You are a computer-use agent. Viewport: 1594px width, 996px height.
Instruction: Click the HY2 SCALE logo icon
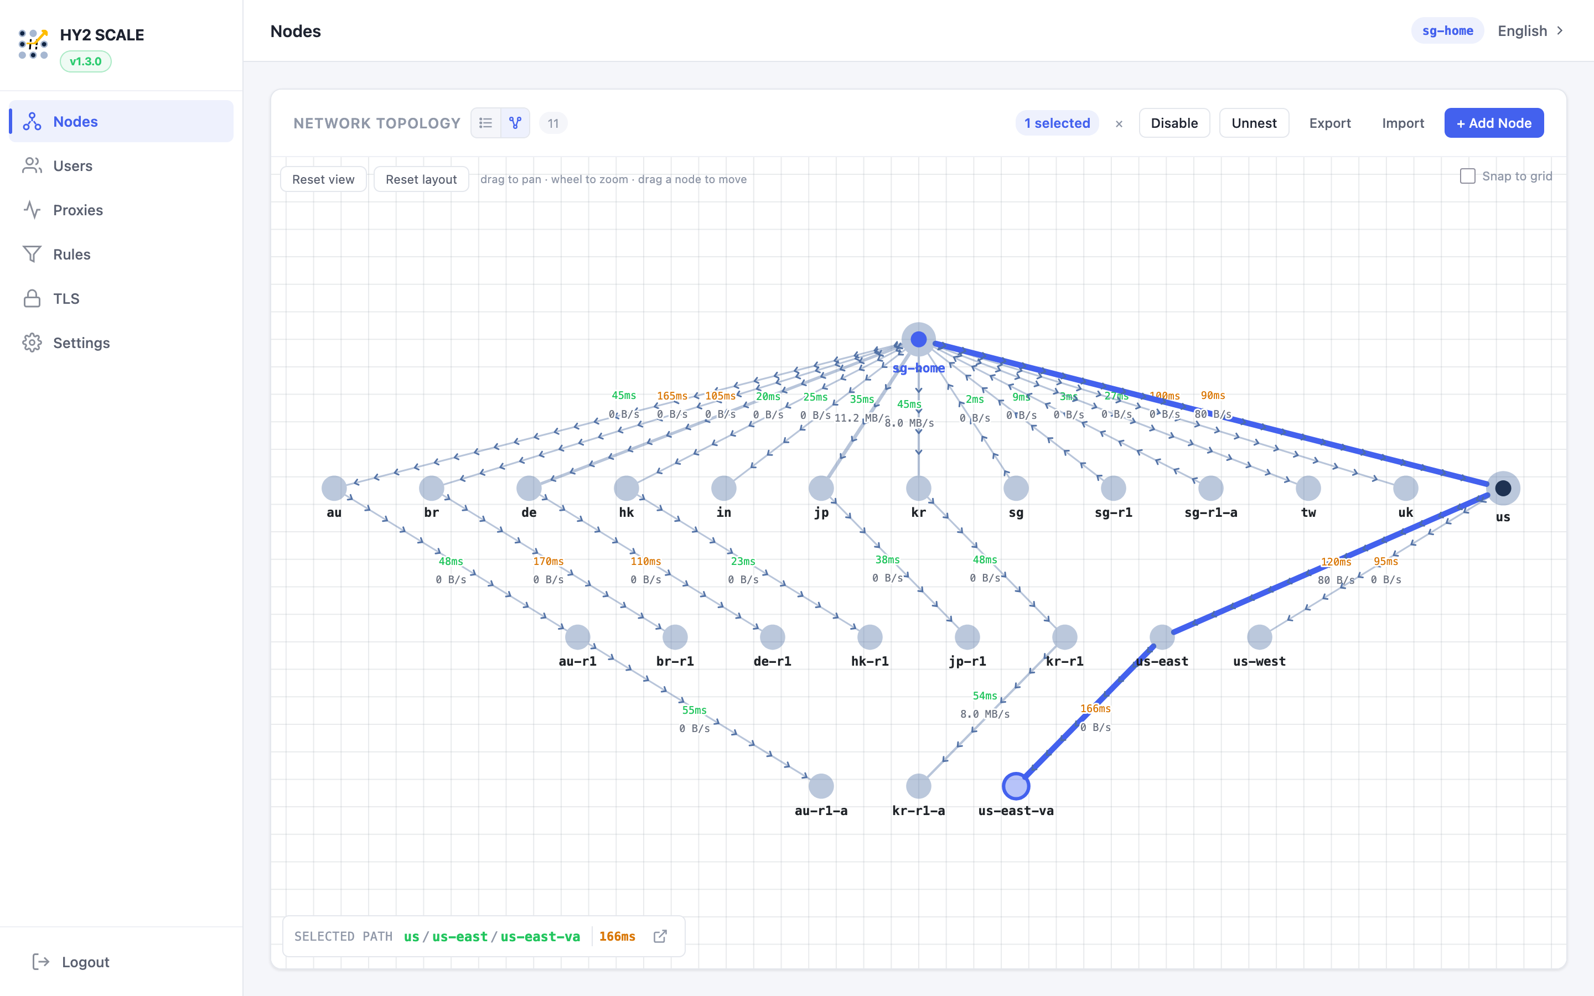pyautogui.click(x=33, y=44)
